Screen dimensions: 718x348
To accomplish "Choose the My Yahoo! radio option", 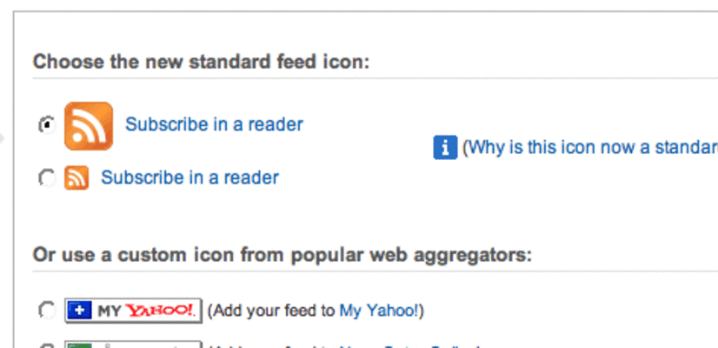I will (x=46, y=310).
